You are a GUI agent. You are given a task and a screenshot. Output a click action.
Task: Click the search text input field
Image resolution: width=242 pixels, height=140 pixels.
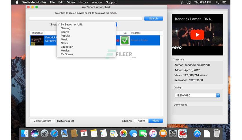pyautogui.click(x=86, y=19)
